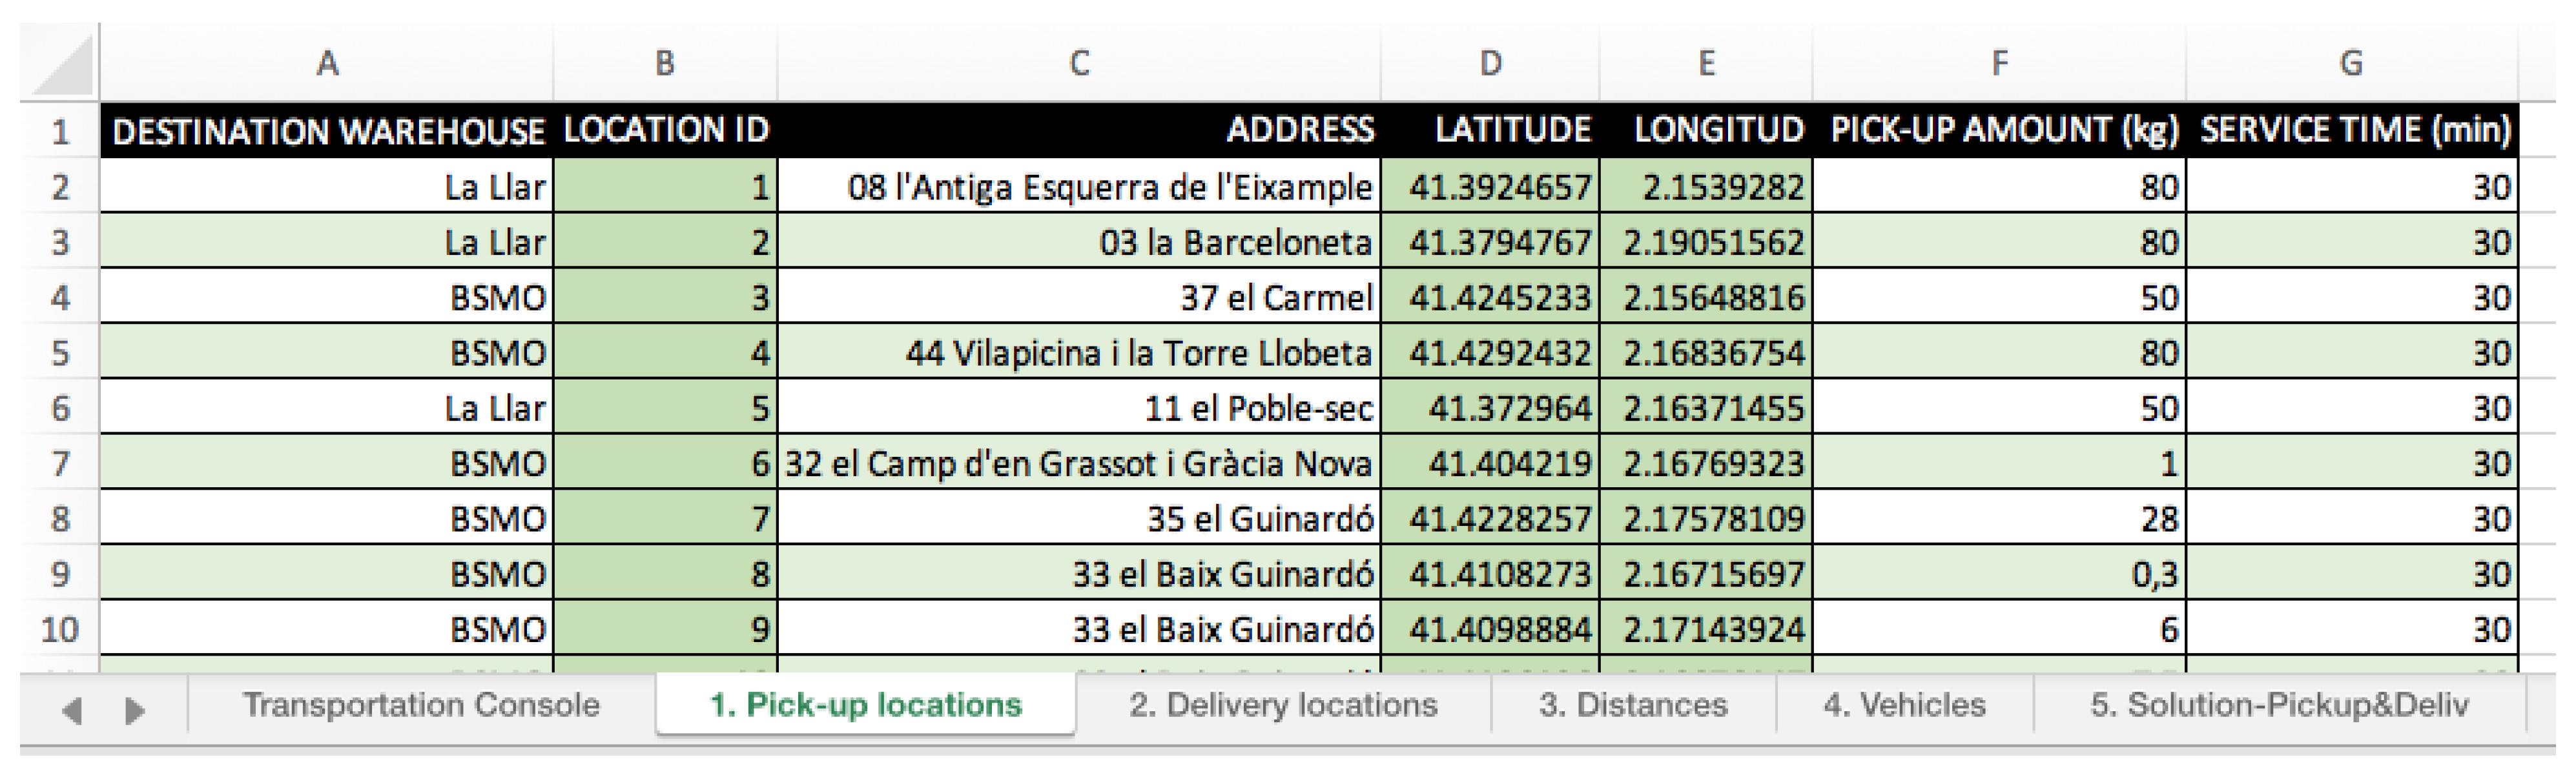The image size is (2576, 775).
Task: Select the active 1. Pick-up locations tab
Action: pos(865,706)
